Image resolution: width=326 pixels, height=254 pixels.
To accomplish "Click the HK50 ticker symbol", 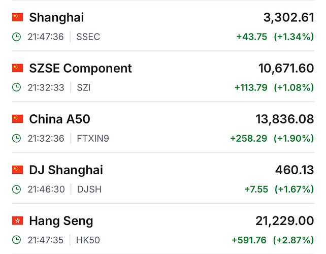I will pyautogui.click(x=87, y=240).
